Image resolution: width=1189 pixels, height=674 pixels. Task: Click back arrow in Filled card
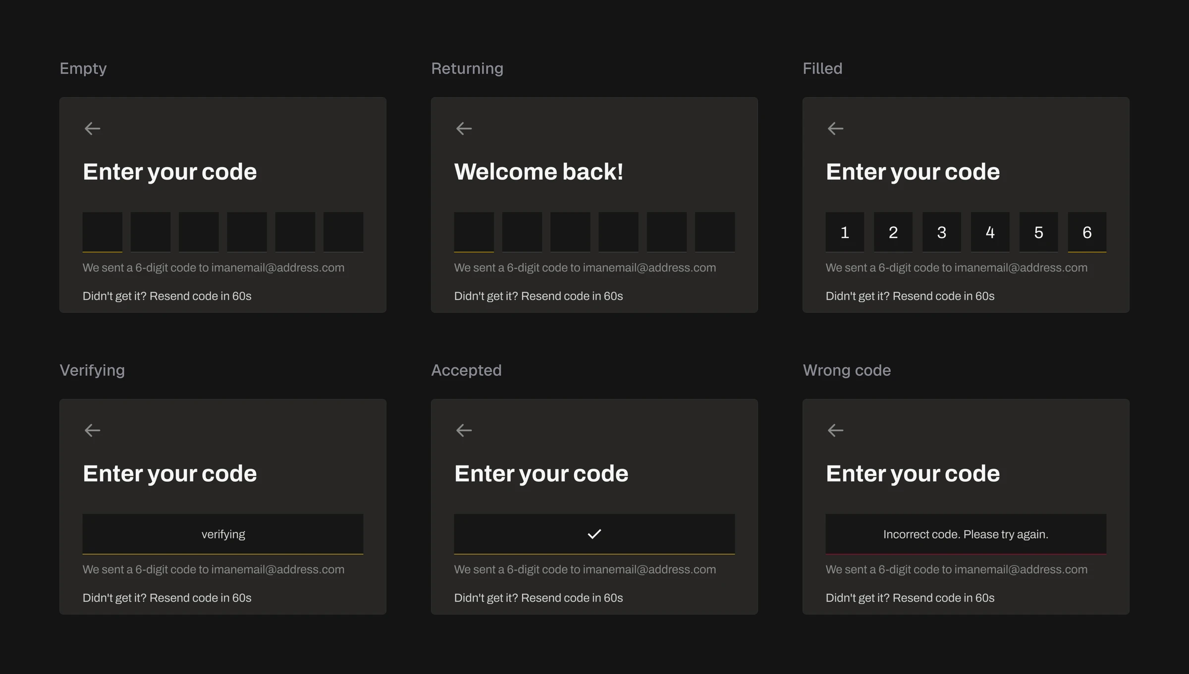(835, 129)
